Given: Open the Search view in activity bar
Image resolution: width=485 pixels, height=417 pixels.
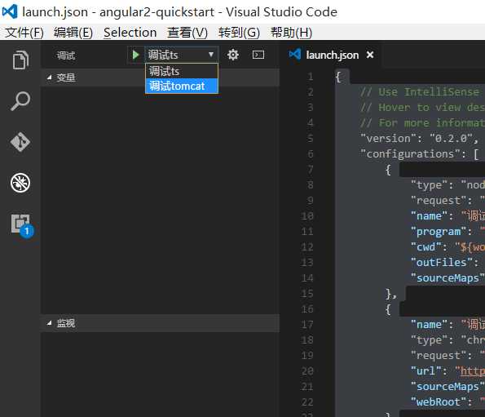Looking at the screenshot, I should click(x=20, y=101).
